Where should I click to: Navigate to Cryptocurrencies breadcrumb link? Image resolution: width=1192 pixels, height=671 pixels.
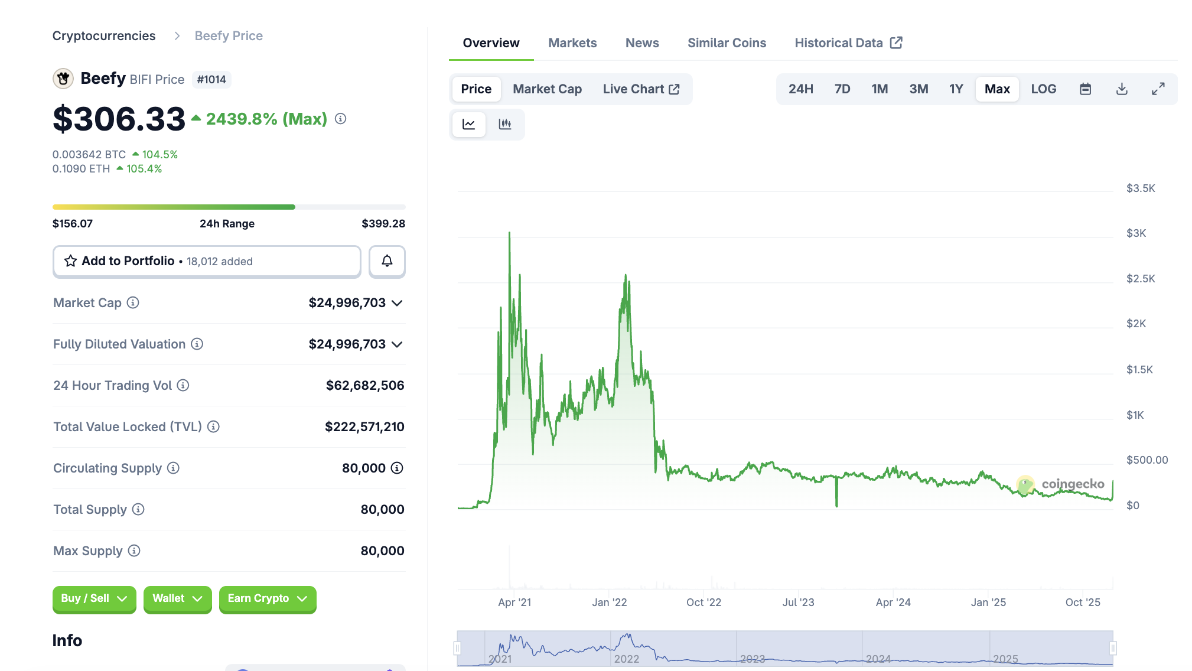point(104,35)
